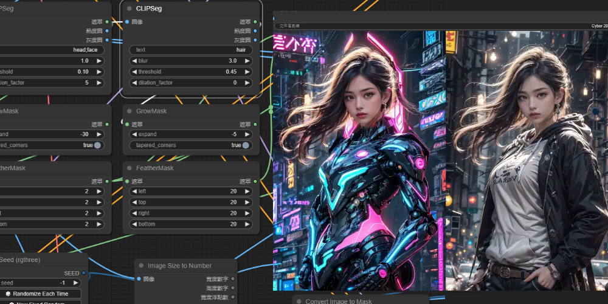Increase the 1.0 value on head;face CLIPSeg

(x=99, y=61)
